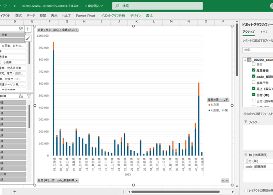Open the chart styles paintbrush button

pos(28,38)
